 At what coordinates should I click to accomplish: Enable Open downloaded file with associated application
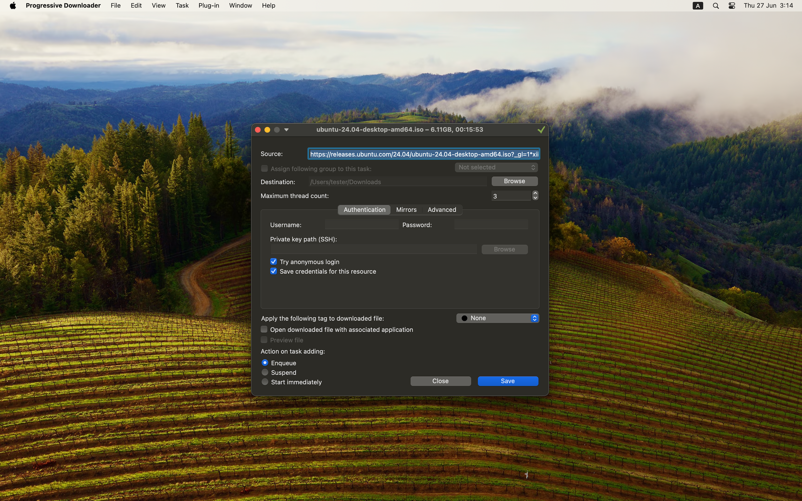pos(264,329)
